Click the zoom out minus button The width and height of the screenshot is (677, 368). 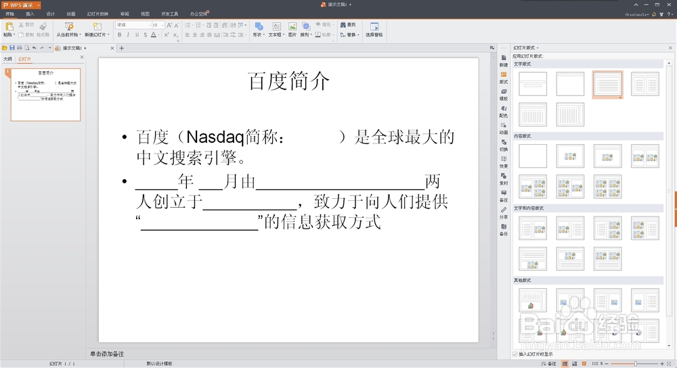(x=607, y=364)
